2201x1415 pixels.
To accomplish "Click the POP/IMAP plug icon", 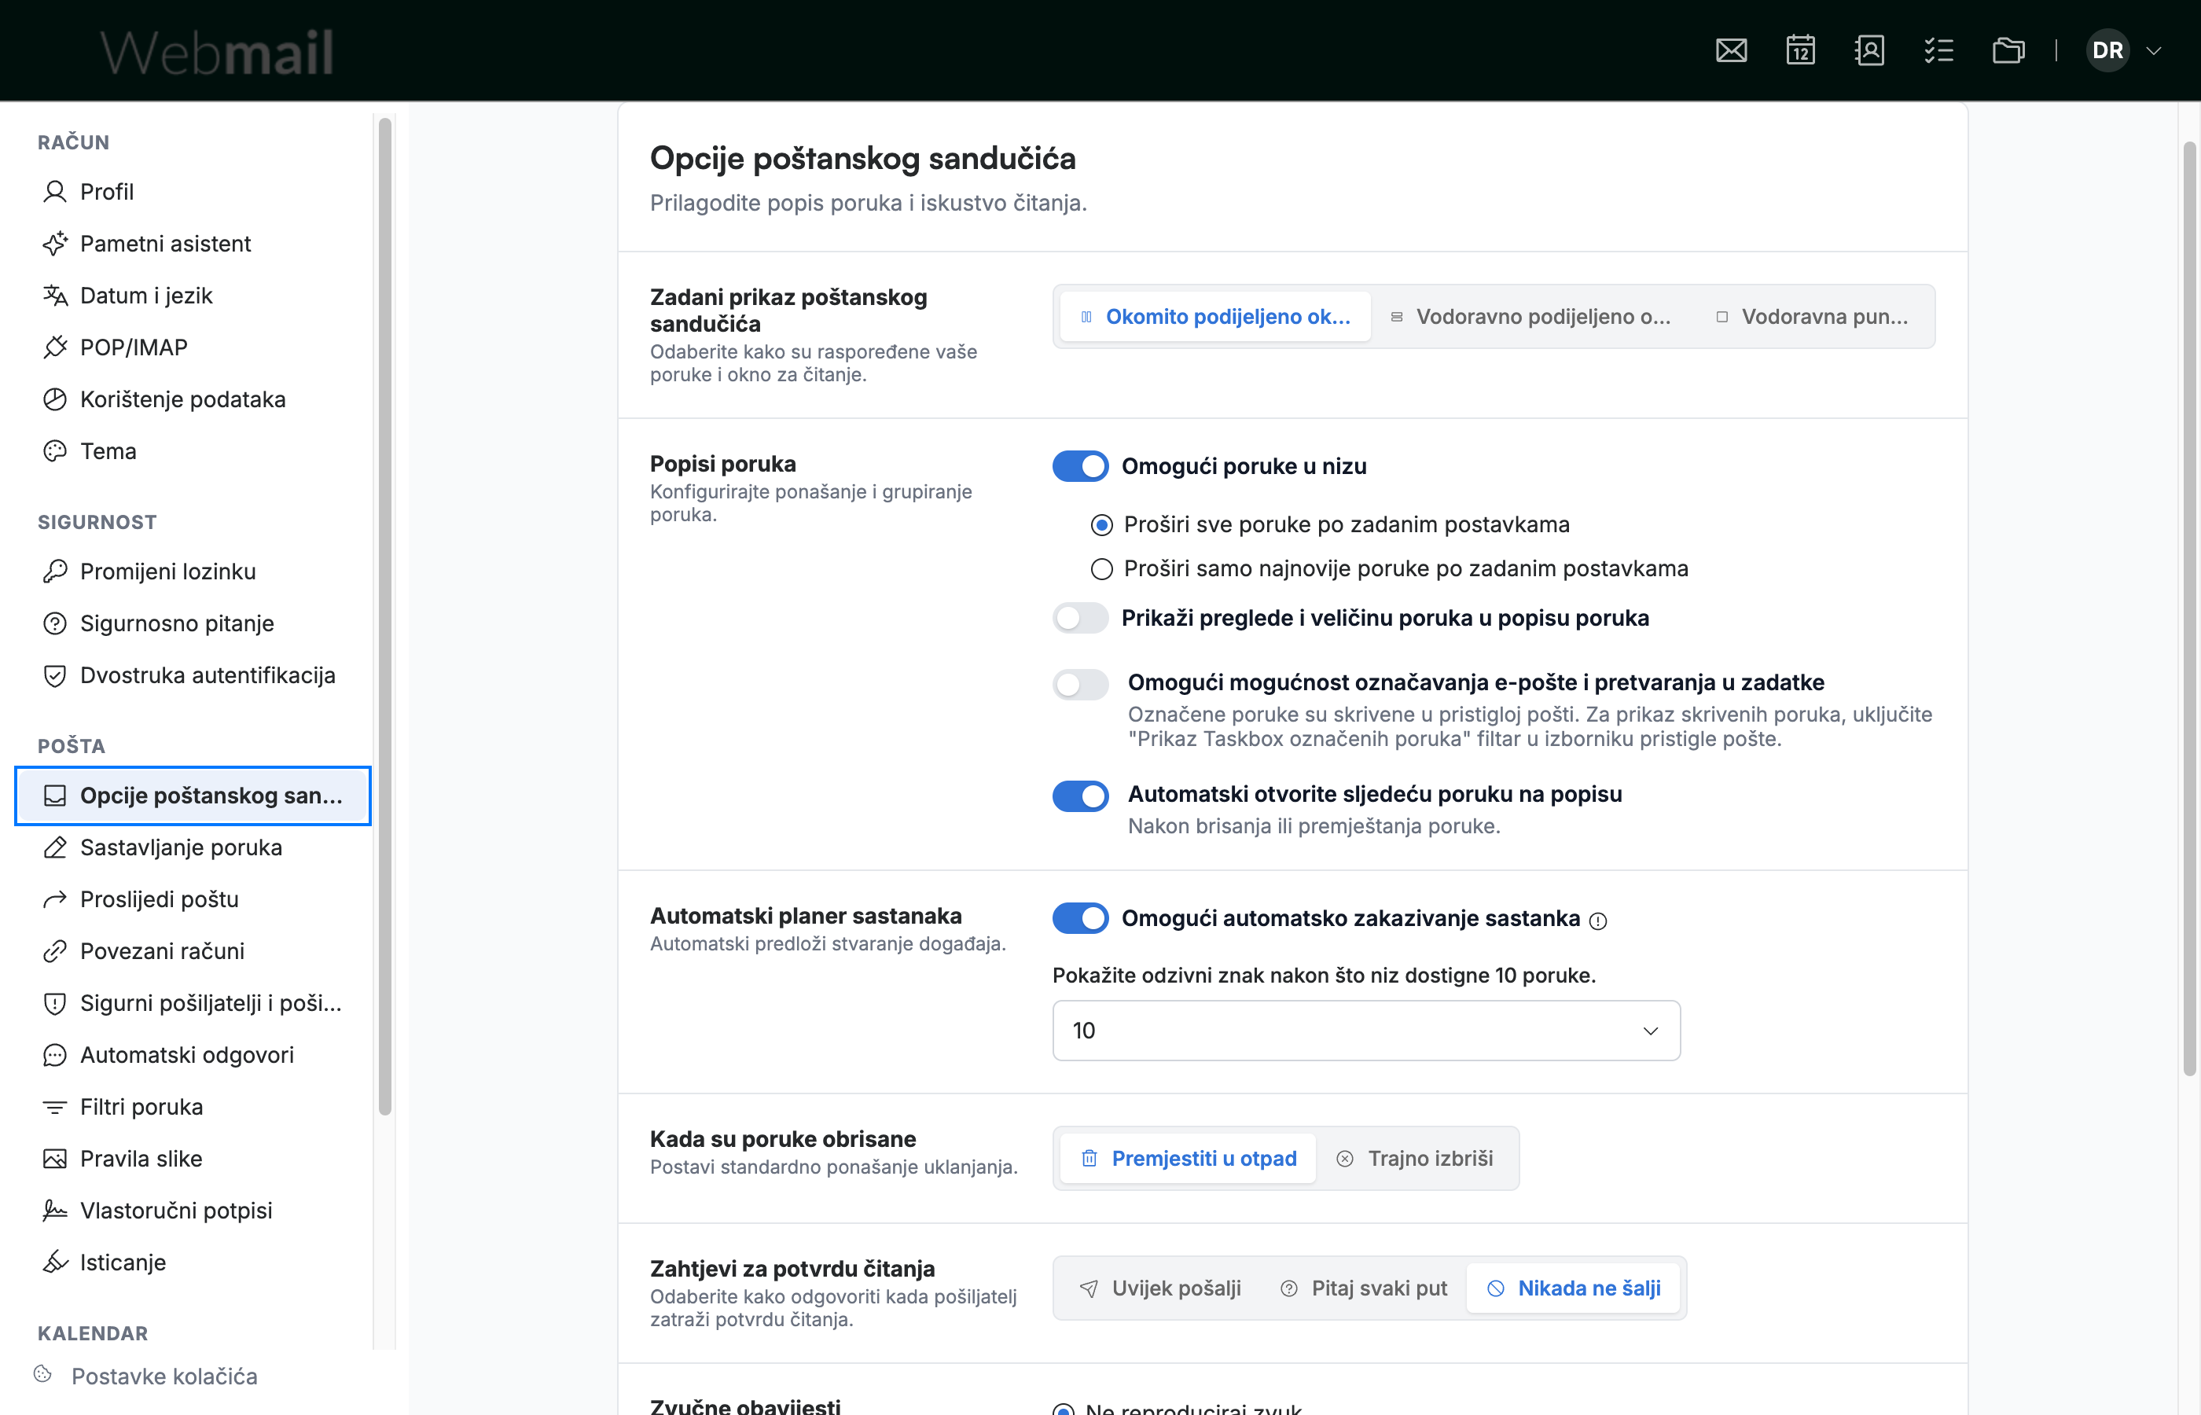I will click(55, 347).
